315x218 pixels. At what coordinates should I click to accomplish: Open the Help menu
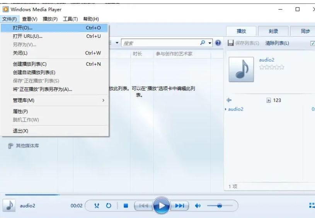point(91,19)
